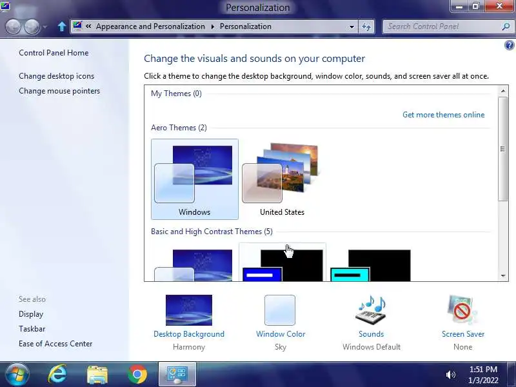Open Ease of Access Center link
The width and height of the screenshot is (516, 387).
pyautogui.click(x=55, y=344)
